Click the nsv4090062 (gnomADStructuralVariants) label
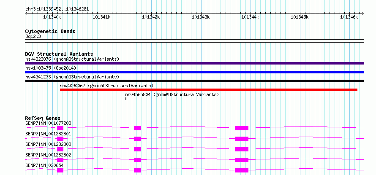This screenshot has width=376, height=175. (x=106, y=86)
